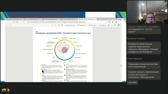The width and height of the screenshot is (168, 94).
Task: Switch to the third browser tab
Action: tap(51, 19)
